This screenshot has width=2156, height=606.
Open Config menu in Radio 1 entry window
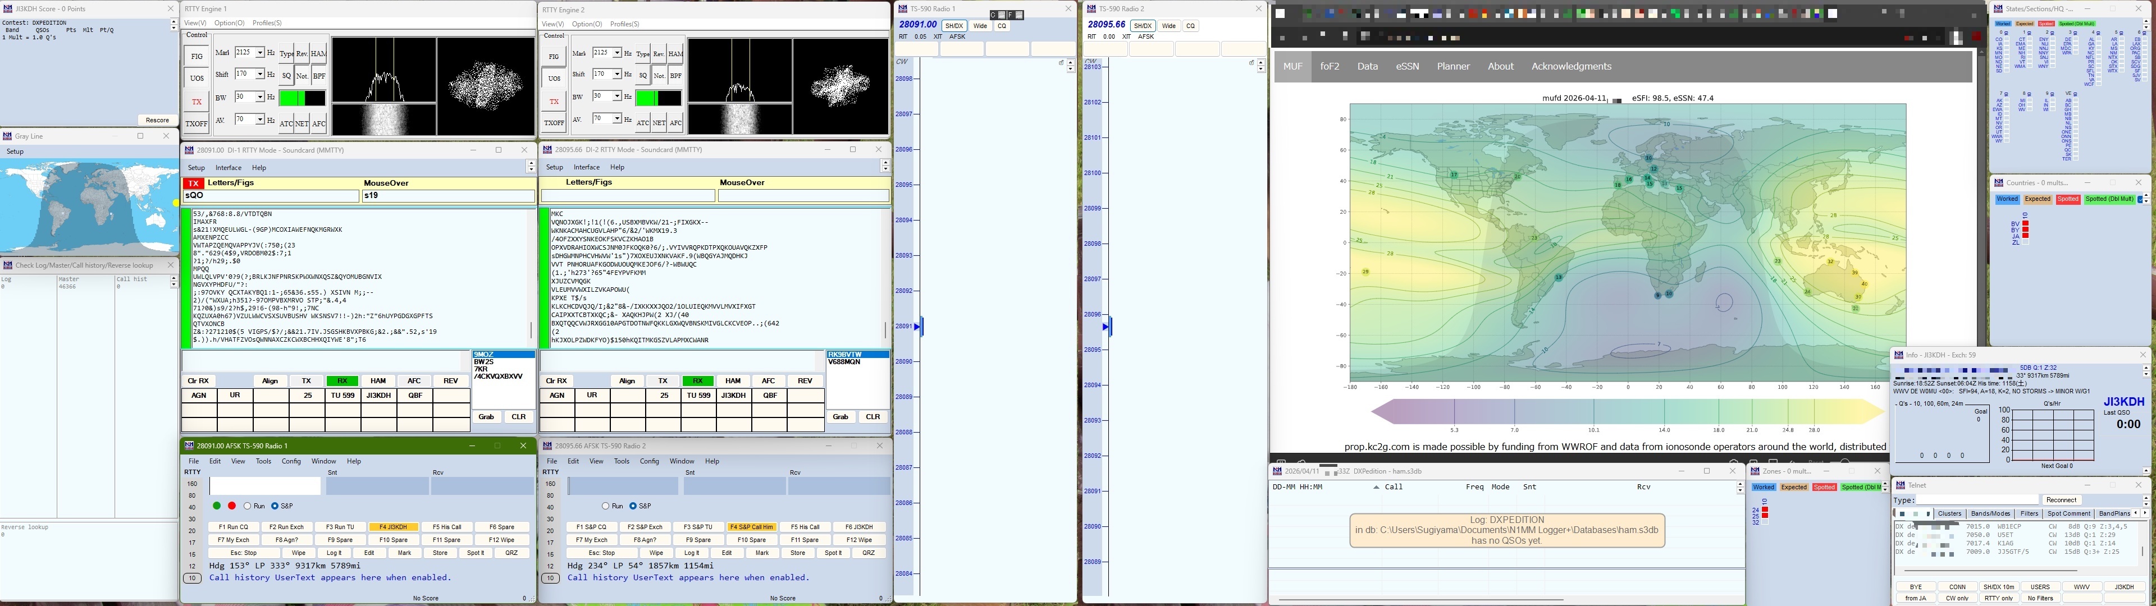[x=291, y=461]
